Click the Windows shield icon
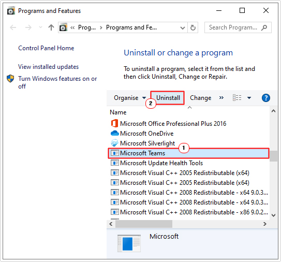 click(10, 79)
